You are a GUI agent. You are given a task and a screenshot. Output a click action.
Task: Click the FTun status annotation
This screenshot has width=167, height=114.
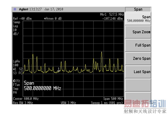pyautogui.click(x=16, y=85)
